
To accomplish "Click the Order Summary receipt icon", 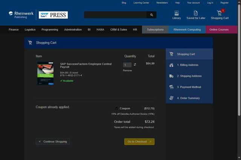I will [x=171, y=98].
